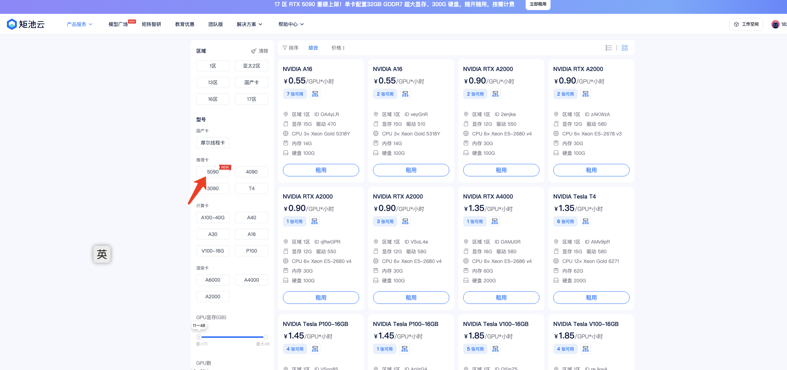Click the NVIDIA RTX A4000 card title
This screenshot has height=370, width=787.
pyautogui.click(x=488, y=196)
